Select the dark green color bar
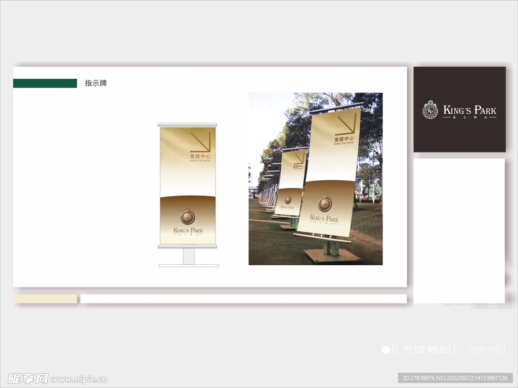518x388 pixels. 45,83
